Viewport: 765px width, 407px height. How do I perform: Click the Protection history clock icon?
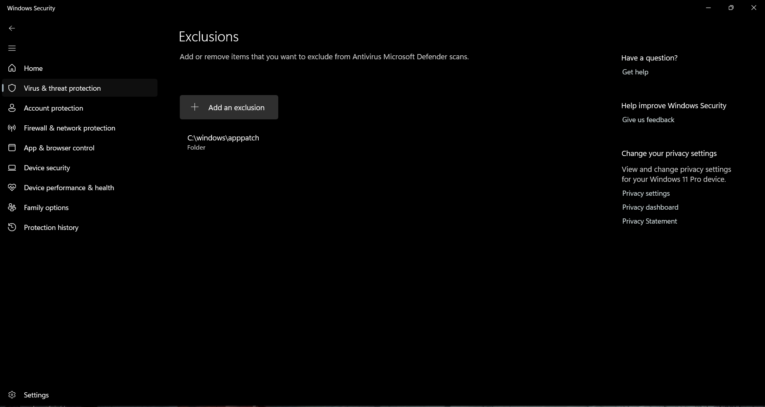(x=12, y=227)
